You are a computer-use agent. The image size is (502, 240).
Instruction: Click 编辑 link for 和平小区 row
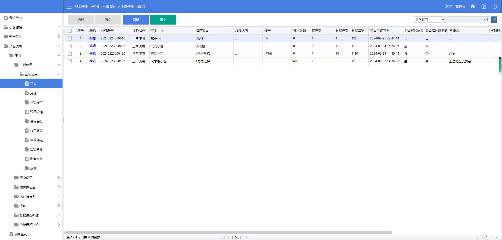[93, 38]
